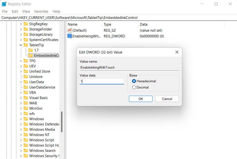Click the UserDataService folder icon
Viewport: 237px width, 159px height.
click(x=26, y=87)
